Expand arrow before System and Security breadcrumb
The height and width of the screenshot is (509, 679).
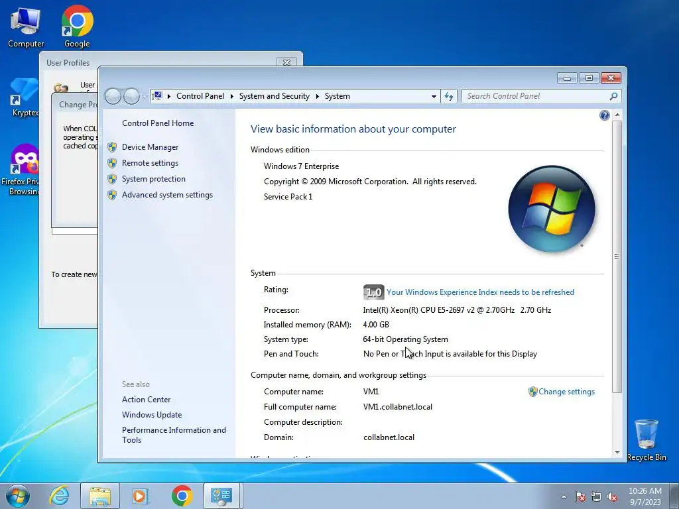231,96
